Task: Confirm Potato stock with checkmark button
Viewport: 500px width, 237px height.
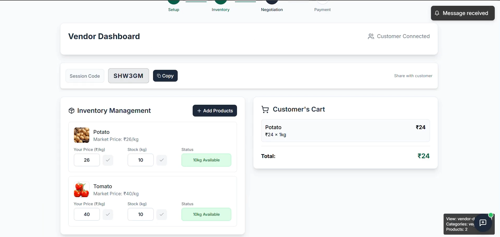Action: tap(162, 160)
